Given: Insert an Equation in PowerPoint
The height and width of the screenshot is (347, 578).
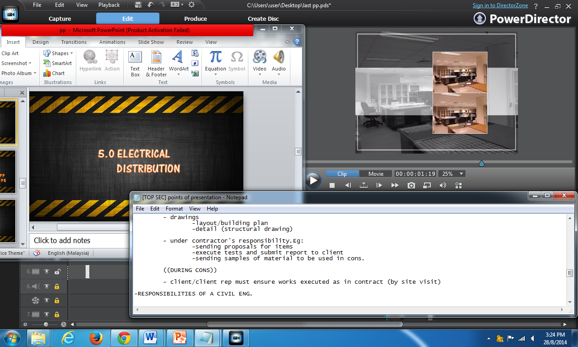Looking at the screenshot, I should click(215, 63).
